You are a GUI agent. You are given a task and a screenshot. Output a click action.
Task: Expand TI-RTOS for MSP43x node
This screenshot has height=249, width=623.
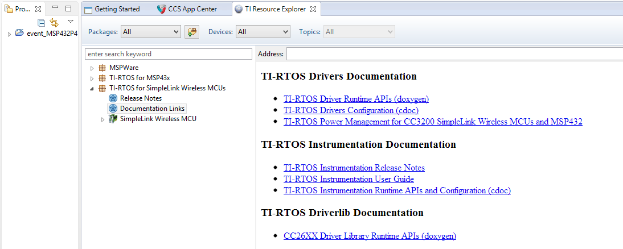point(92,78)
